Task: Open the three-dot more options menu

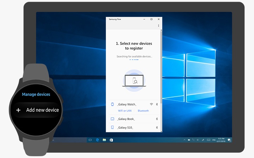Action: click(158, 26)
